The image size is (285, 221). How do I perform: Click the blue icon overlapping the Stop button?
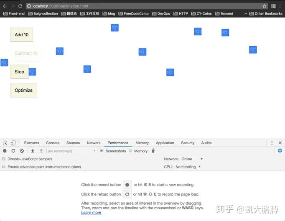(x=33, y=72)
